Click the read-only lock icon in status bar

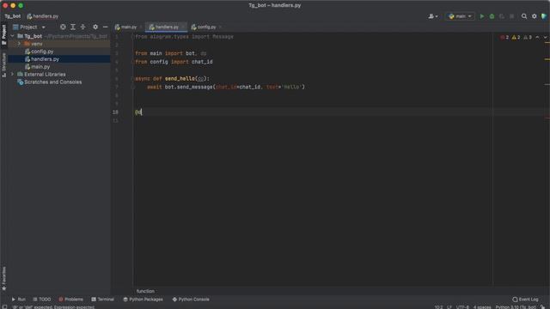coord(542,307)
